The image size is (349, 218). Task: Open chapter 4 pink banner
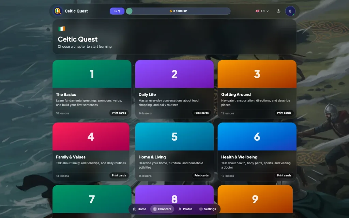tap(91, 136)
